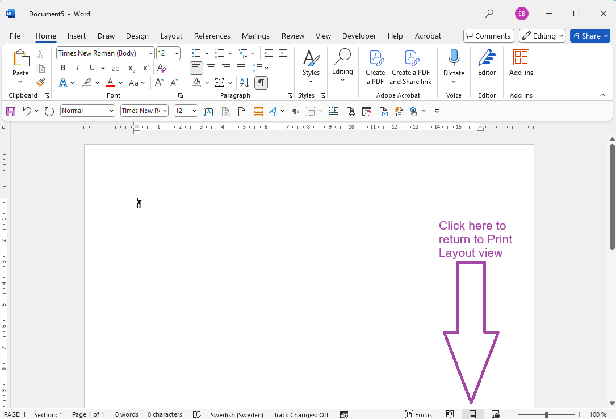Screen dimensions: 616x419
Task: Open the ribbon font name dropdown
Action: [x=151, y=53]
